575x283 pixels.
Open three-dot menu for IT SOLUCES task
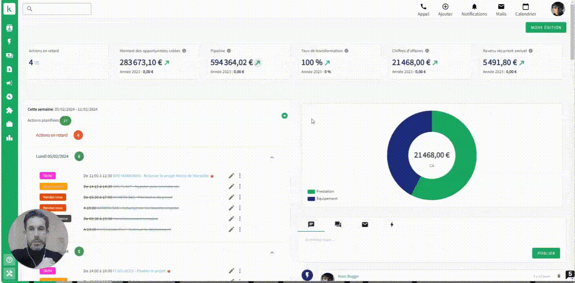[240, 271]
